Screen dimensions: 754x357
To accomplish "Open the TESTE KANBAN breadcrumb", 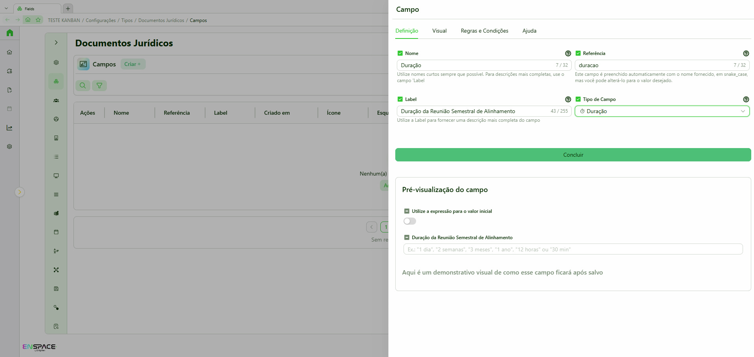I will [x=64, y=20].
